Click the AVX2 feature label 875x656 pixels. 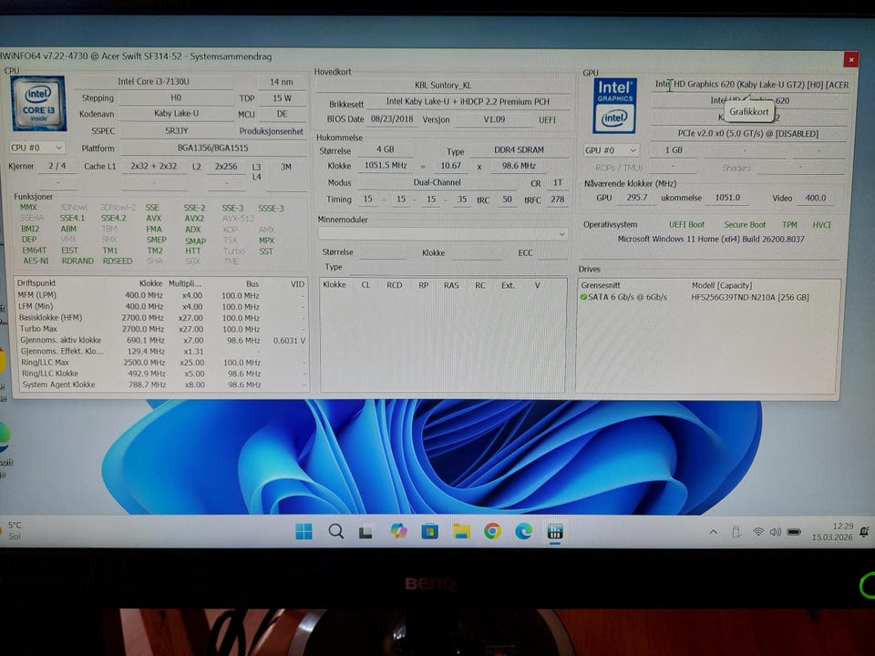coord(194,218)
